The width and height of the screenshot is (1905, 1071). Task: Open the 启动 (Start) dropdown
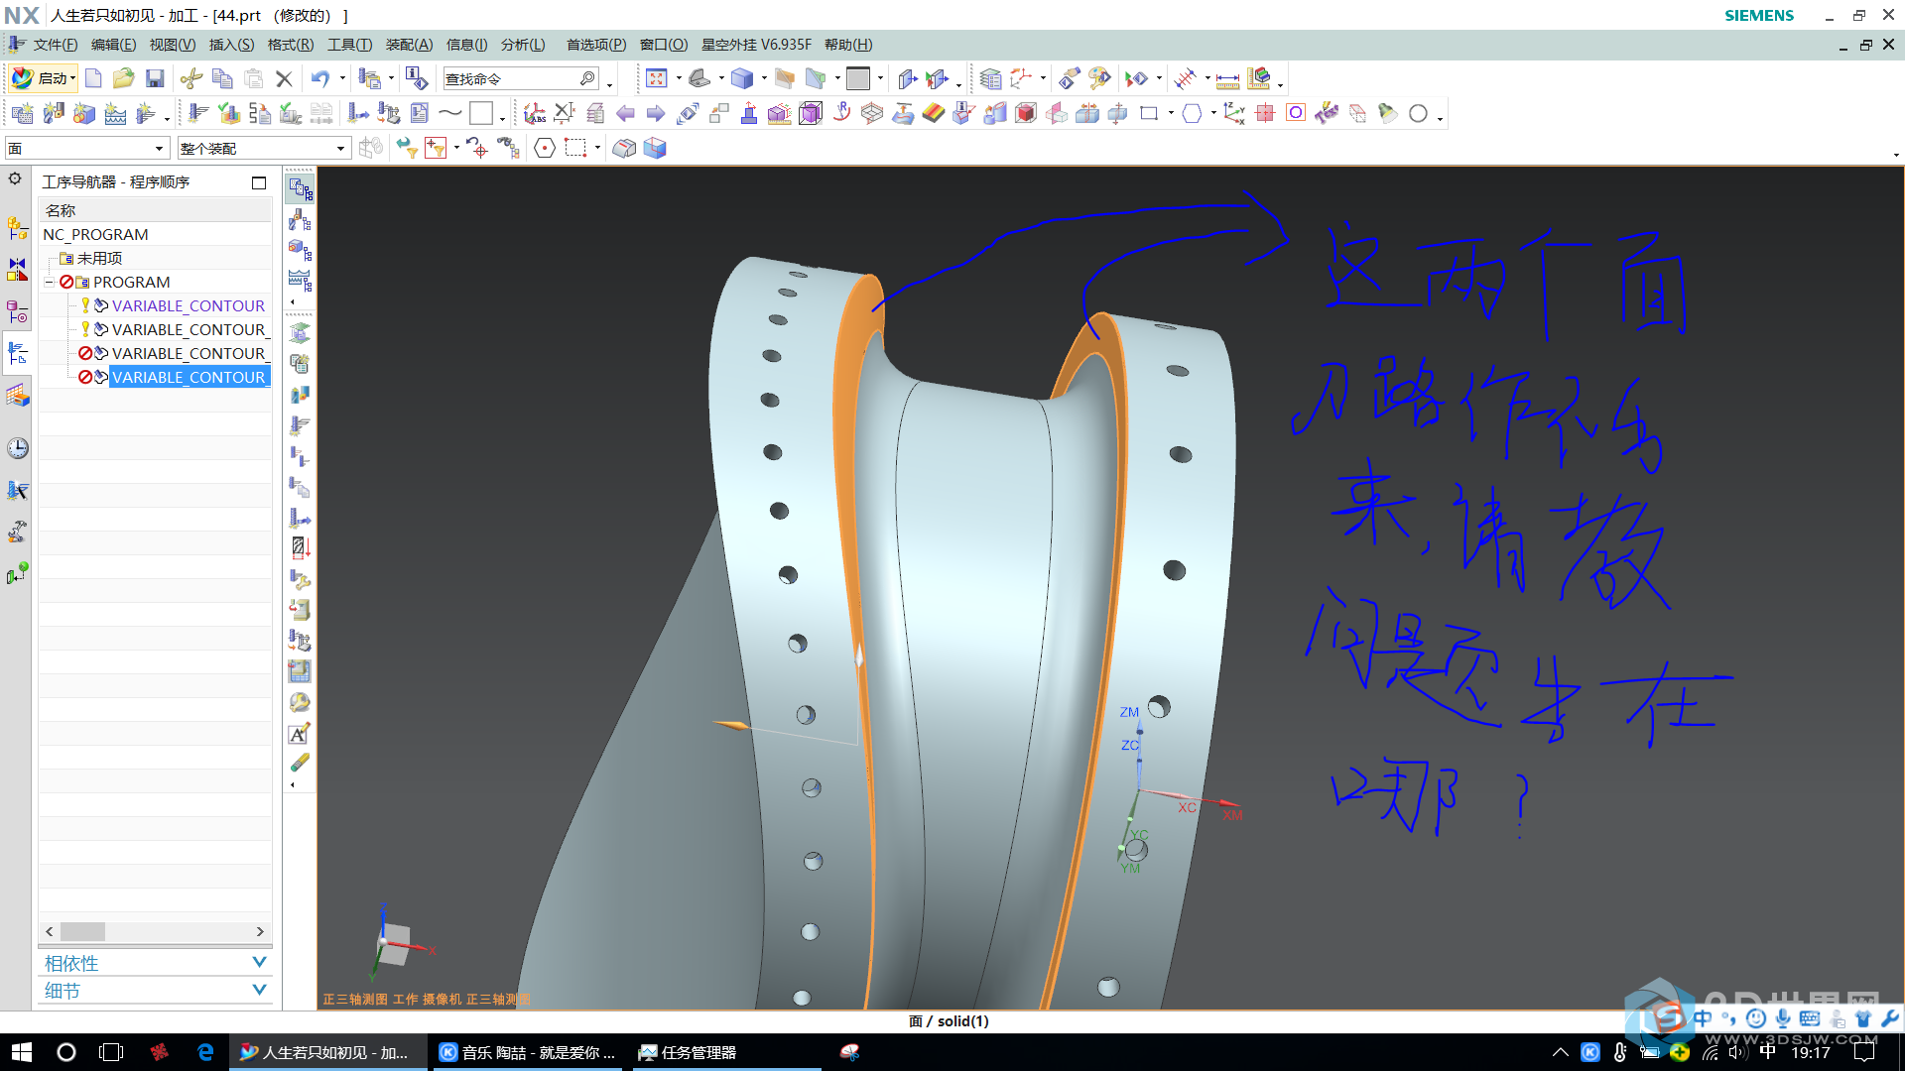pyautogui.click(x=44, y=78)
